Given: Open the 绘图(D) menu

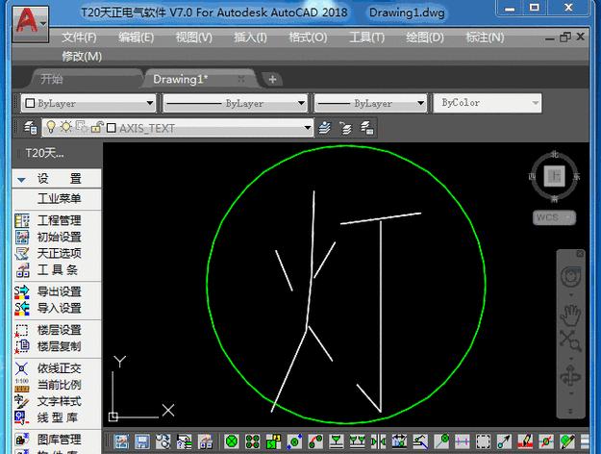Looking at the screenshot, I should (425, 38).
